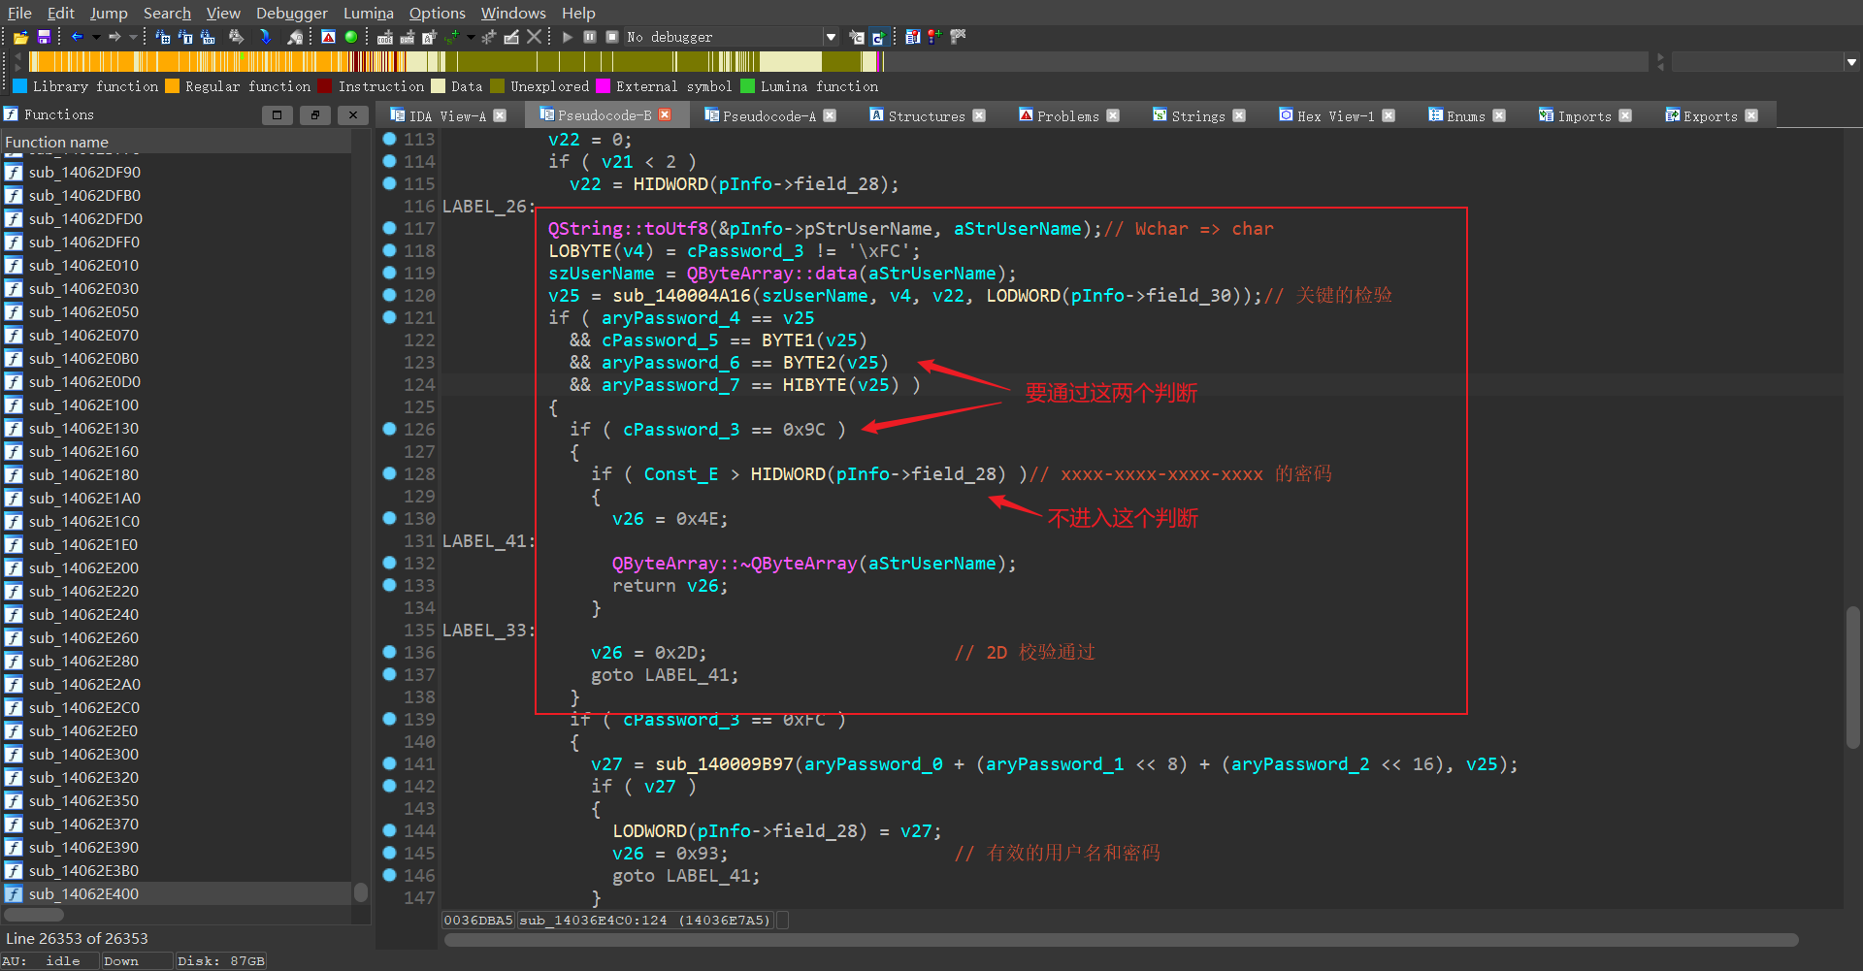Click the red stop-sign Problems toolbar icon
The width and height of the screenshot is (1863, 971).
328,37
